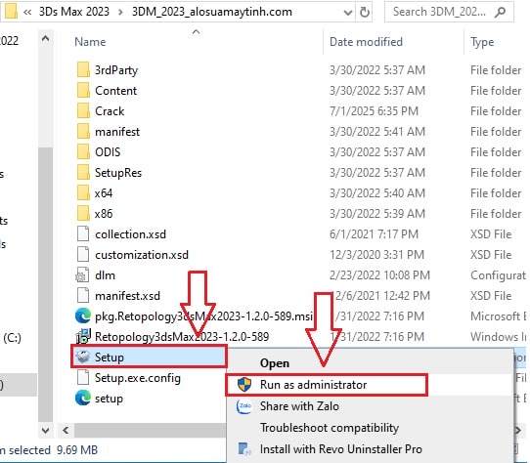Click the search magnifier icon
The width and height of the screenshot is (530, 463).
click(500, 12)
